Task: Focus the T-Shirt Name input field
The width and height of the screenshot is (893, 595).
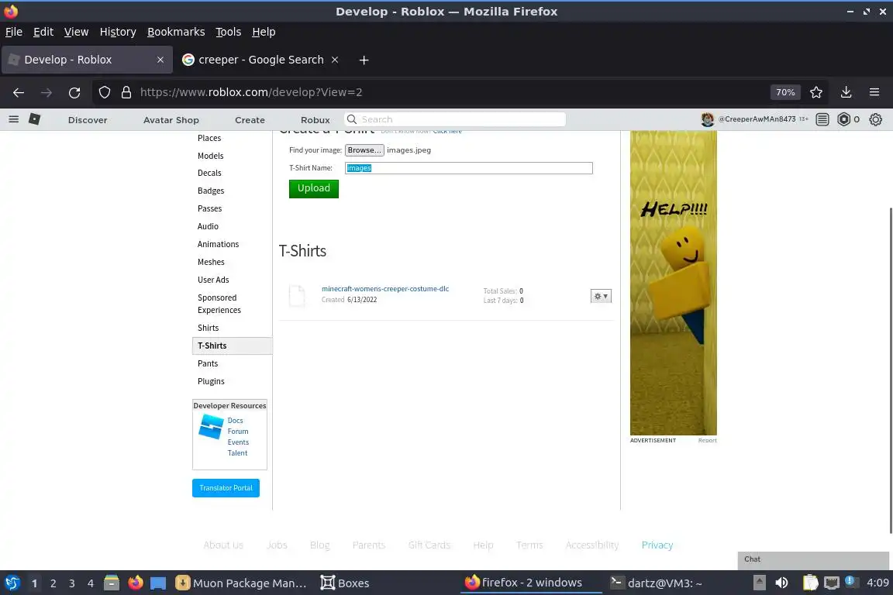Action: pos(469,168)
